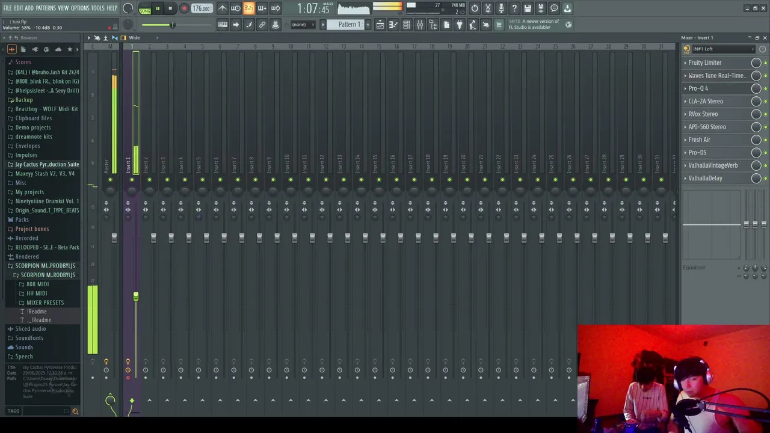
Task: Click the browser search magnifier icon
Action: tap(75, 411)
